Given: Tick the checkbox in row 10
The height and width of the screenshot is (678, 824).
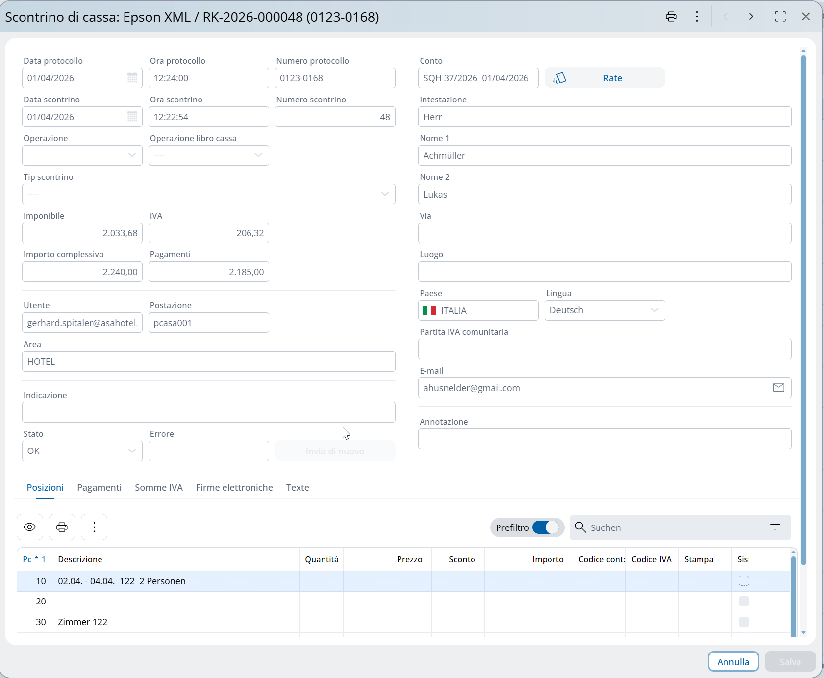Looking at the screenshot, I should pos(744,581).
